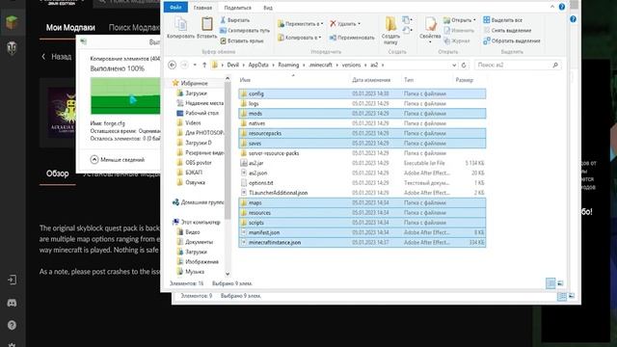This screenshot has width=617, height=347.
Task: Click Deselect all (Снять выделение)
Action: 508,30
